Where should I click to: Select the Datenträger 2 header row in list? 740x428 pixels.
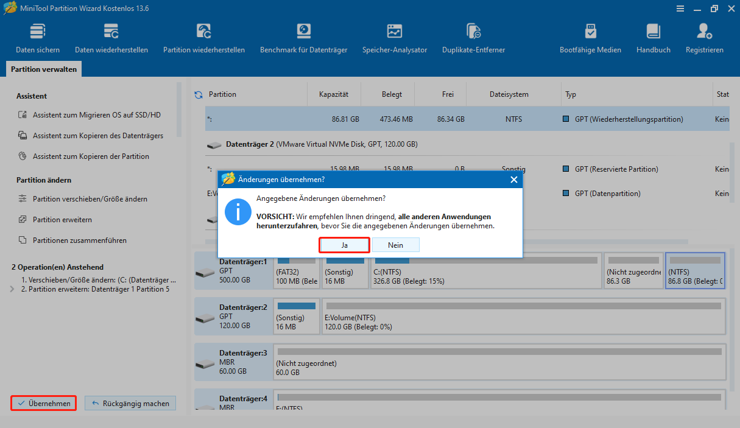coord(467,144)
